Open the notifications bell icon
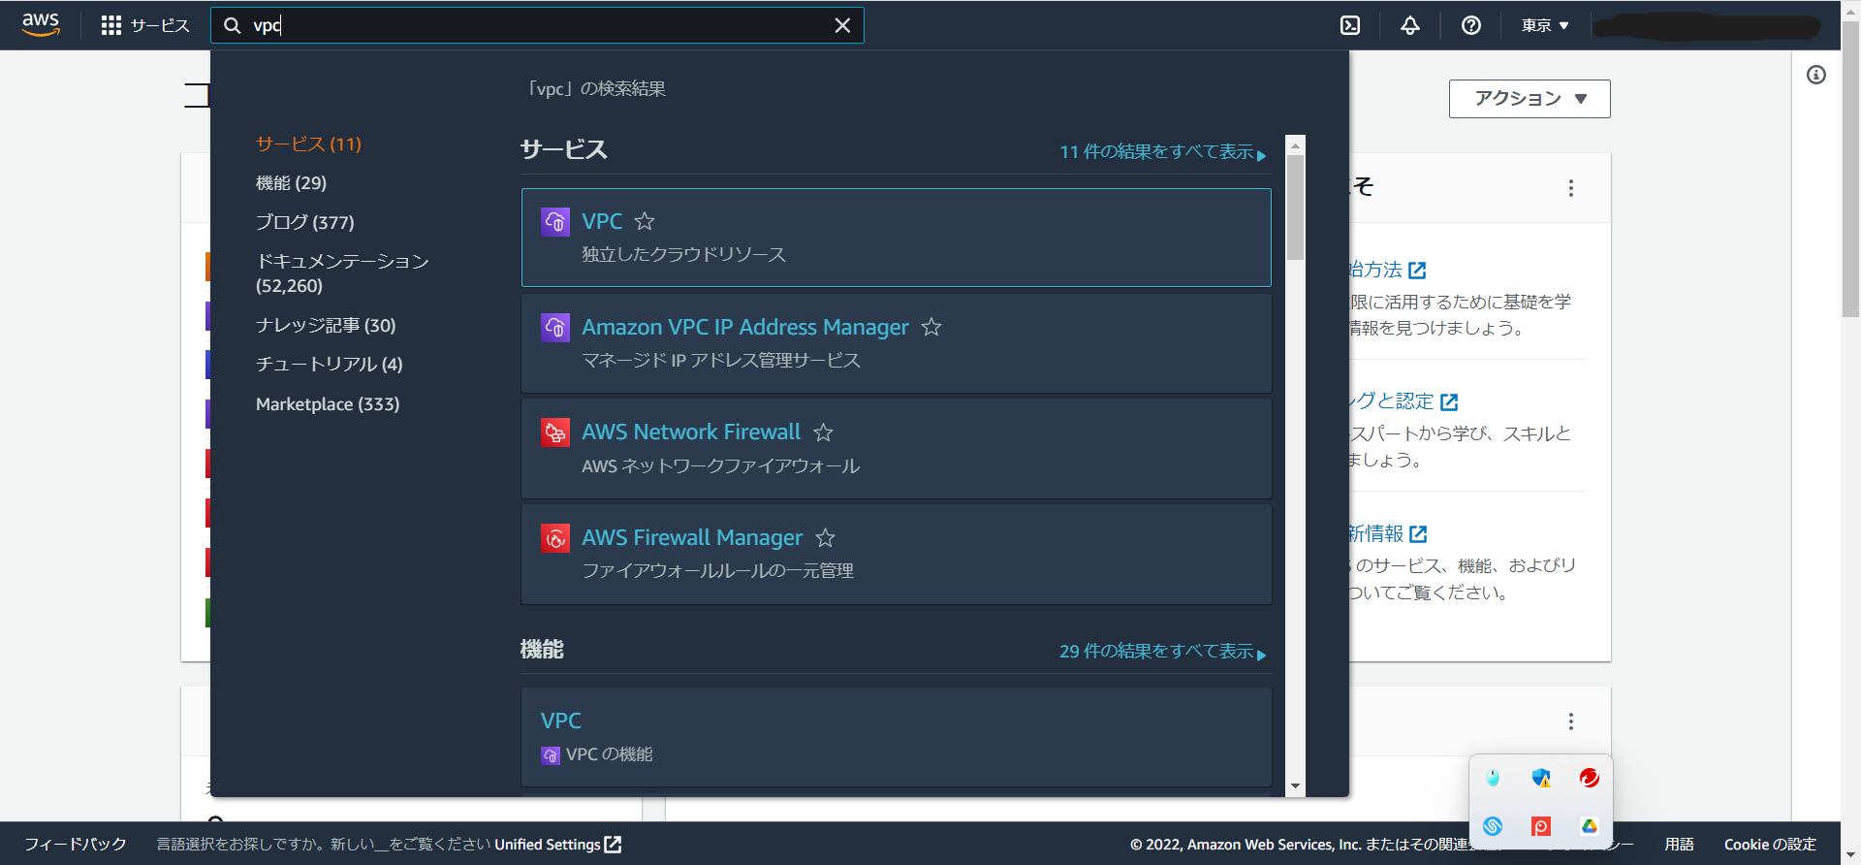The image size is (1861, 865). [1410, 25]
